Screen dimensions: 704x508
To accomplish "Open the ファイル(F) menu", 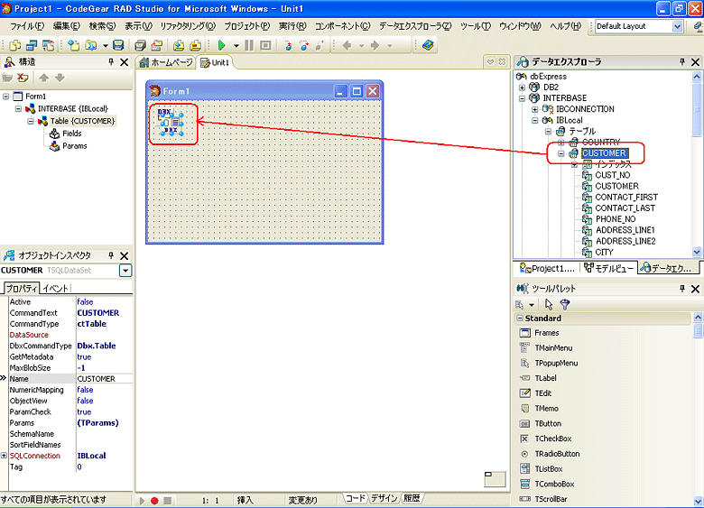I will (x=26, y=26).
